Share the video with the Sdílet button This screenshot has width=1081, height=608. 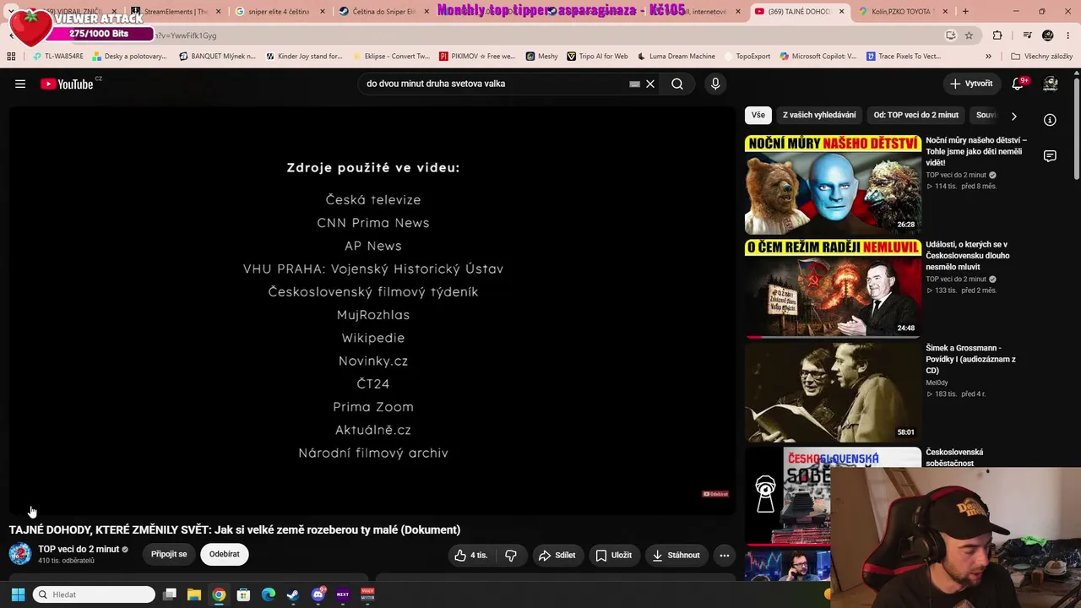[557, 555]
